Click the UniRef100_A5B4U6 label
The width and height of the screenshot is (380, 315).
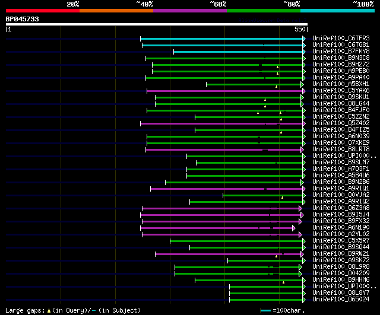(341, 176)
